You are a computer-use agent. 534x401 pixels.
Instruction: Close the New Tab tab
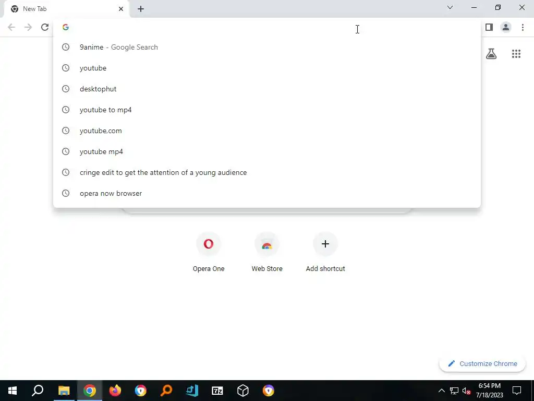coord(121,9)
